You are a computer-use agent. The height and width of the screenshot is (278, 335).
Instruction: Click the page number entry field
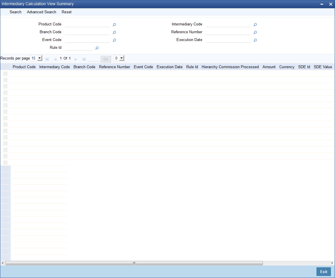pos(94,59)
